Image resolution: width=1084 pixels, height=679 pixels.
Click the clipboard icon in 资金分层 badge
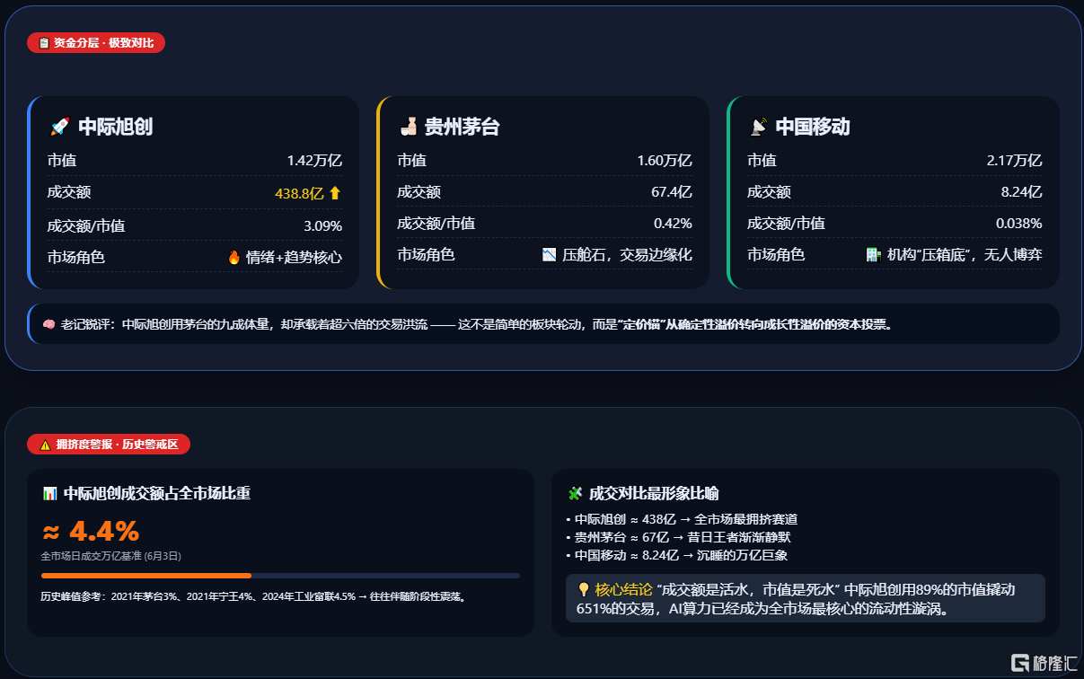pos(44,42)
